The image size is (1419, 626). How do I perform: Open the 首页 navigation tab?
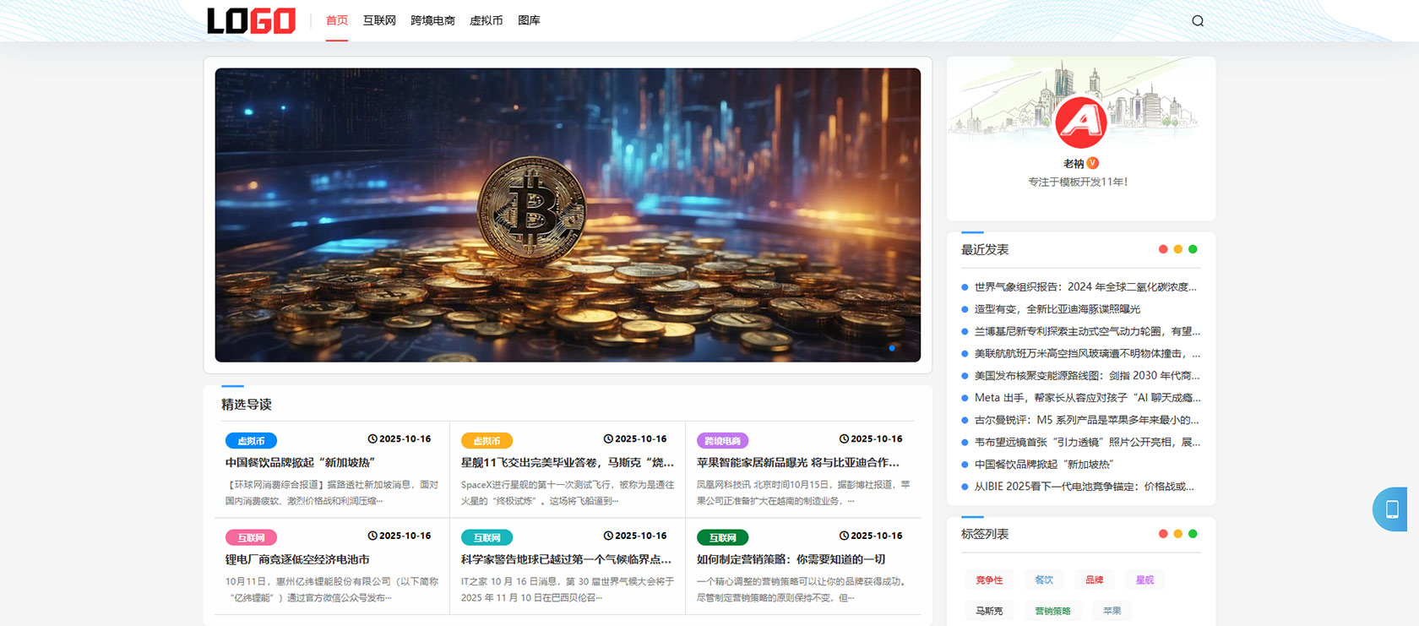(x=337, y=20)
